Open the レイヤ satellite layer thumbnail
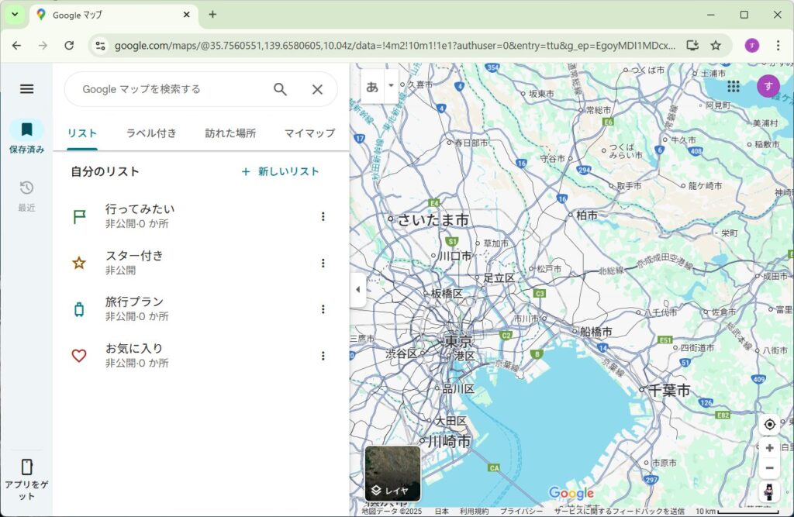 pyautogui.click(x=392, y=474)
